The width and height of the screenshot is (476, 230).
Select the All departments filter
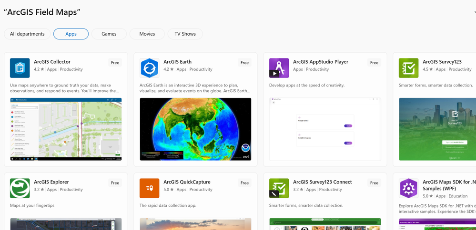coord(27,34)
